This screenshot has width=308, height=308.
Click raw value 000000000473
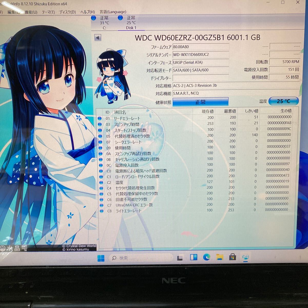click(x=278, y=176)
